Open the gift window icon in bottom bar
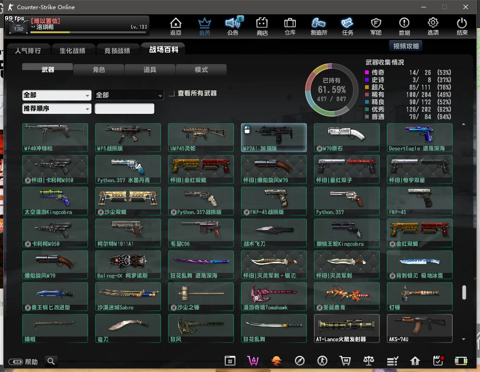Viewport: 480px width, 372px height. pos(230,360)
